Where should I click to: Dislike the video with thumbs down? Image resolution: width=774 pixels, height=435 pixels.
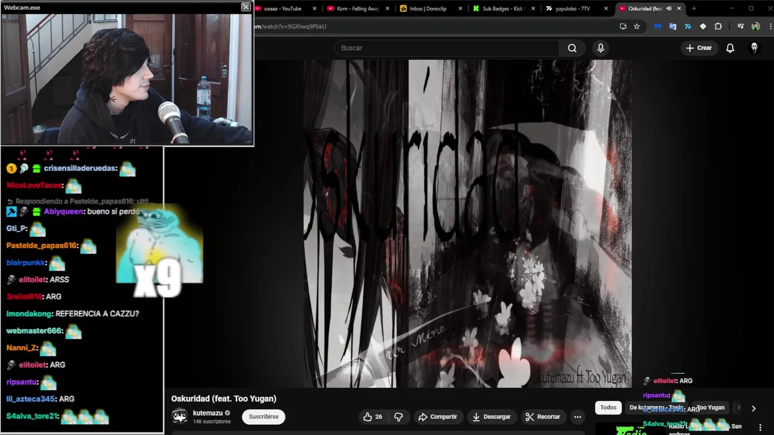(398, 417)
